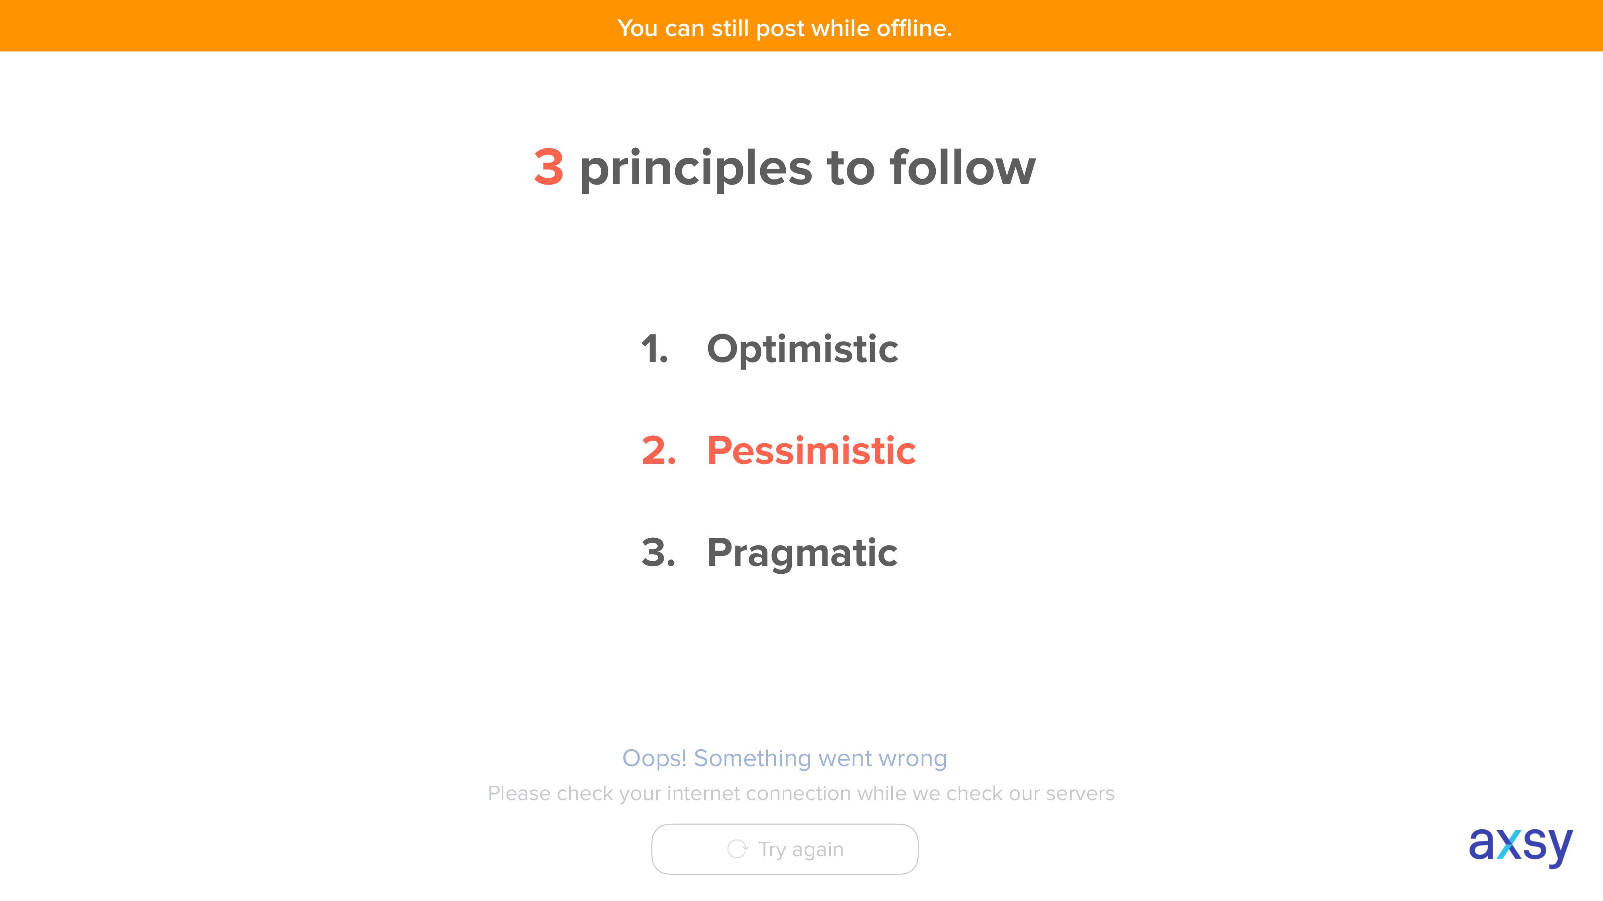Click the list number "3." beside Pragmatic
Screen dimensions: 1603x901
point(658,552)
